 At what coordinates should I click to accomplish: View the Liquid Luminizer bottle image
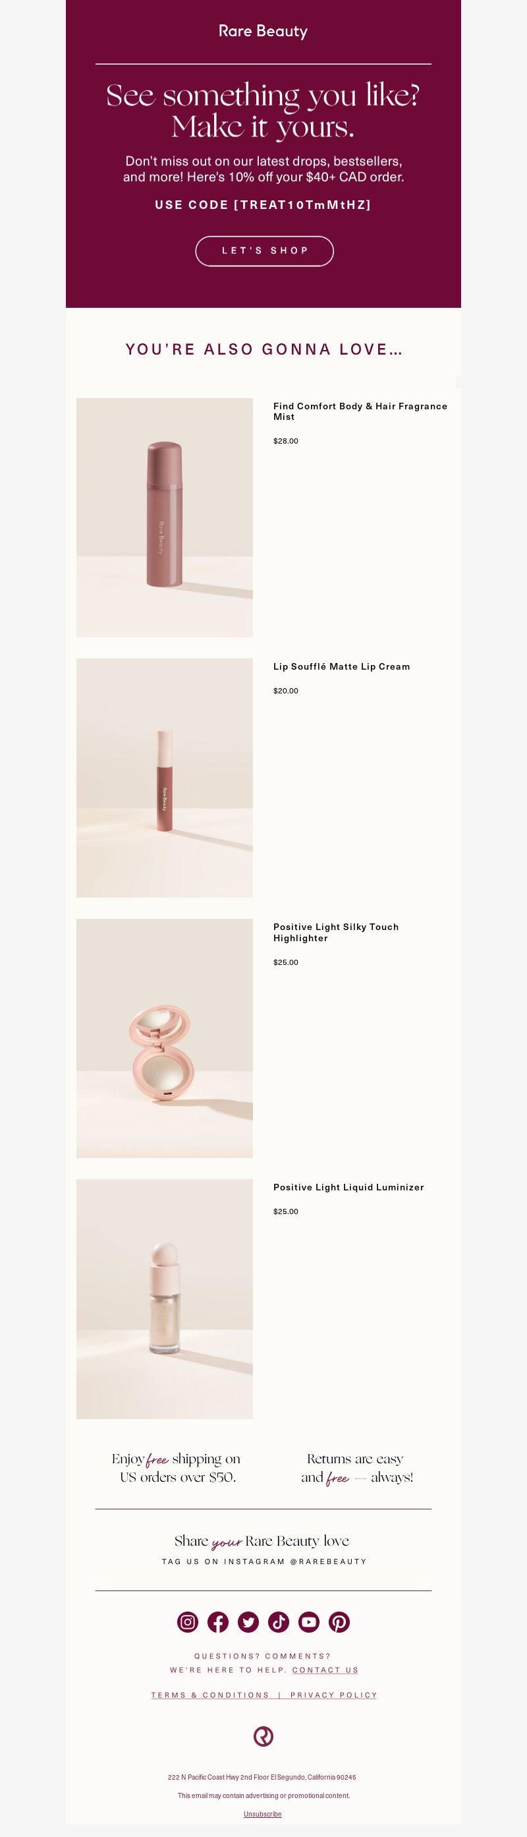[x=165, y=1298]
